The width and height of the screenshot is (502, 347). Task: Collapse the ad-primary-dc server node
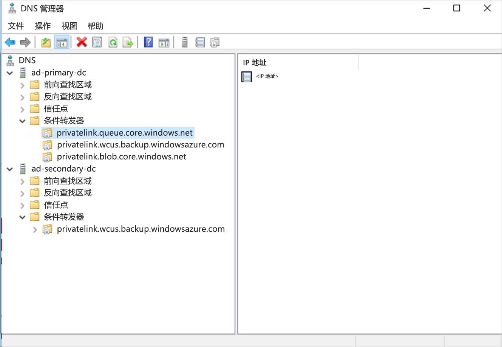click(x=10, y=73)
